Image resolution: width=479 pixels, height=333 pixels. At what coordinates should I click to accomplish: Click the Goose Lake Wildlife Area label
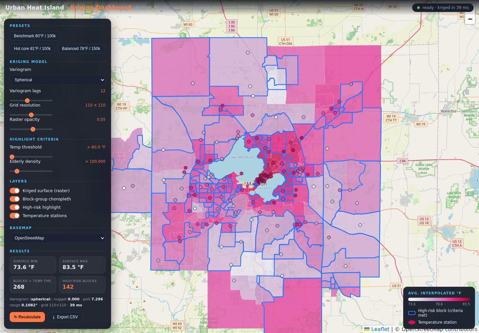pos(424,169)
